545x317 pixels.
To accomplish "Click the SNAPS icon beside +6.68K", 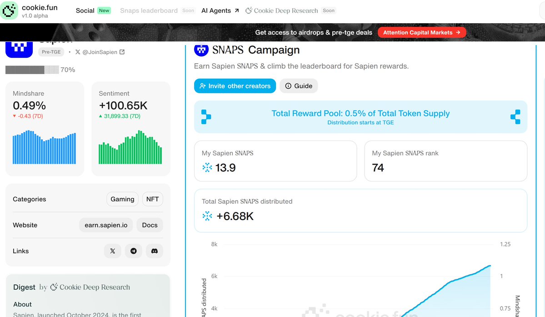I will pyautogui.click(x=207, y=216).
